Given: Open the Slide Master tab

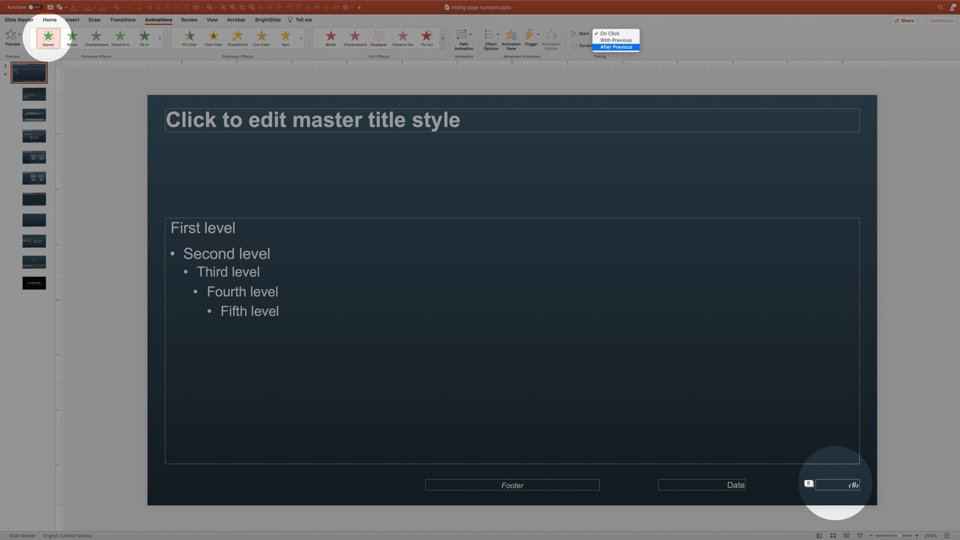Looking at the screenshot, I should (x=19, y=19).
